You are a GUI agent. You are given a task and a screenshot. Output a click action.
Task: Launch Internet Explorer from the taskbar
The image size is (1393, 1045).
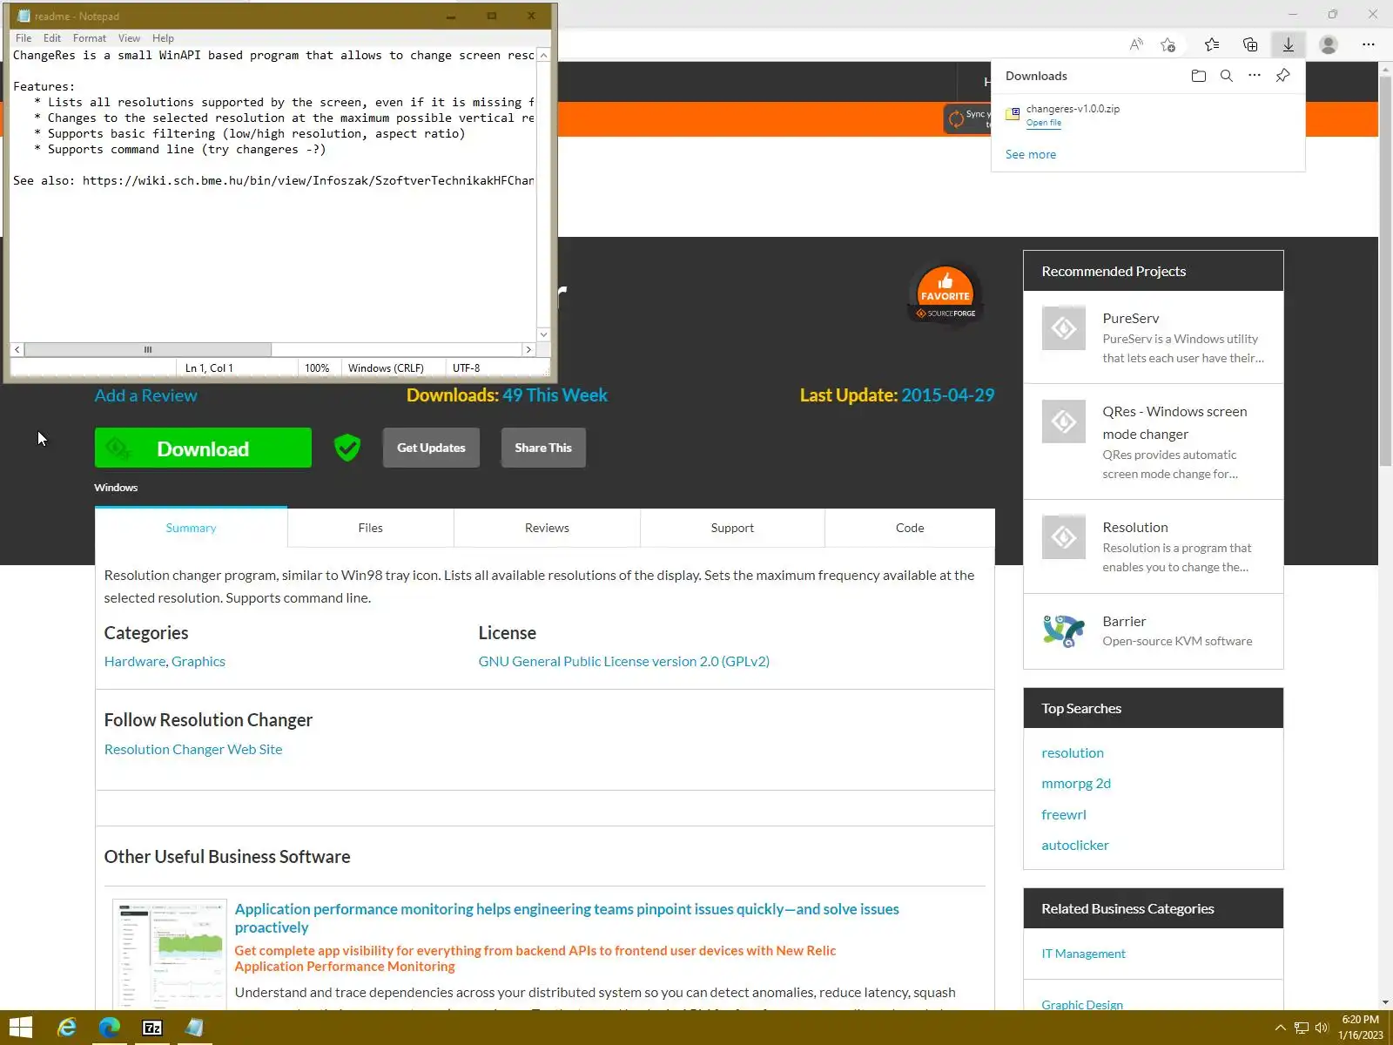pos(67,1028)
